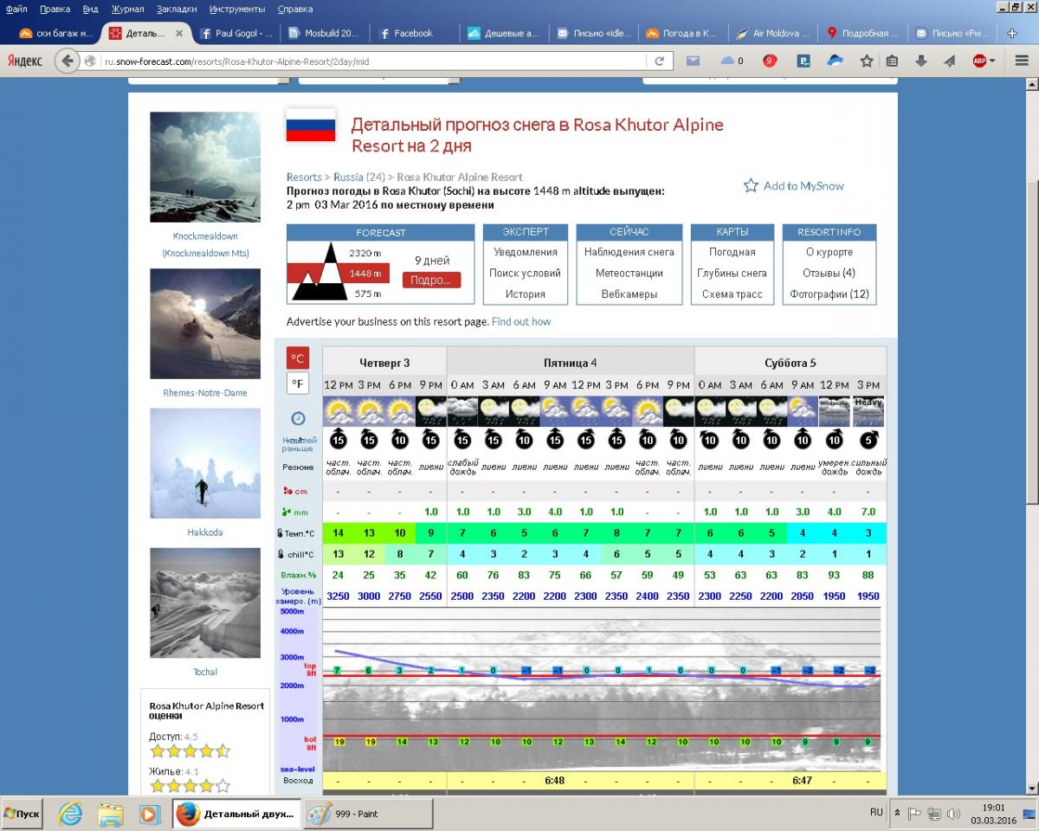Open the Rhemes-Notre-Dame photo thumbnail
Screen dimensions: 1039x831
tap(205, 324)
